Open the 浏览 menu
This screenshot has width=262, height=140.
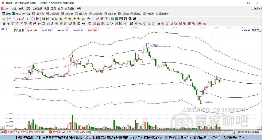pos(14,8)
